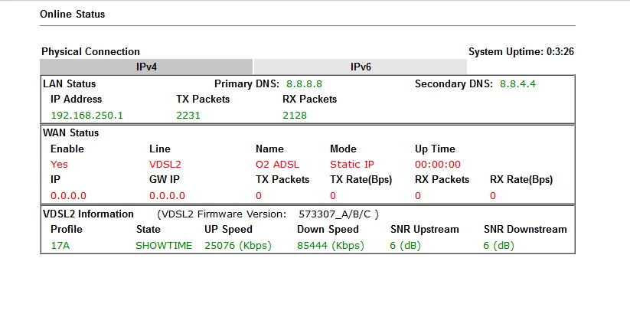The width and height of the screenshot is (630, 330).
Task: Click the Online Status heading
Action: [73, 14]
